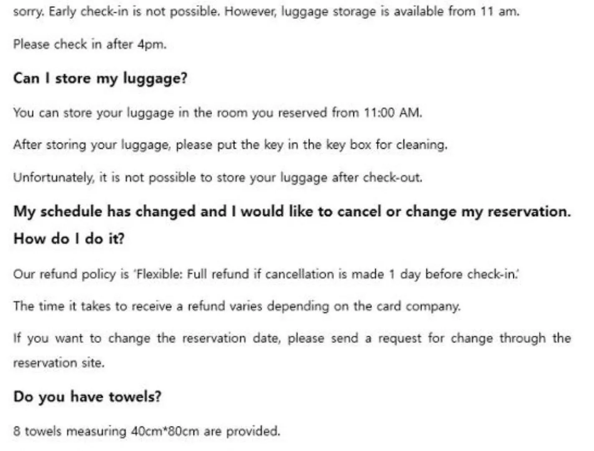The image size is (594, 451).
Task: Click the line about no luggage storage after check-out
Action: [x=217, y=177]
